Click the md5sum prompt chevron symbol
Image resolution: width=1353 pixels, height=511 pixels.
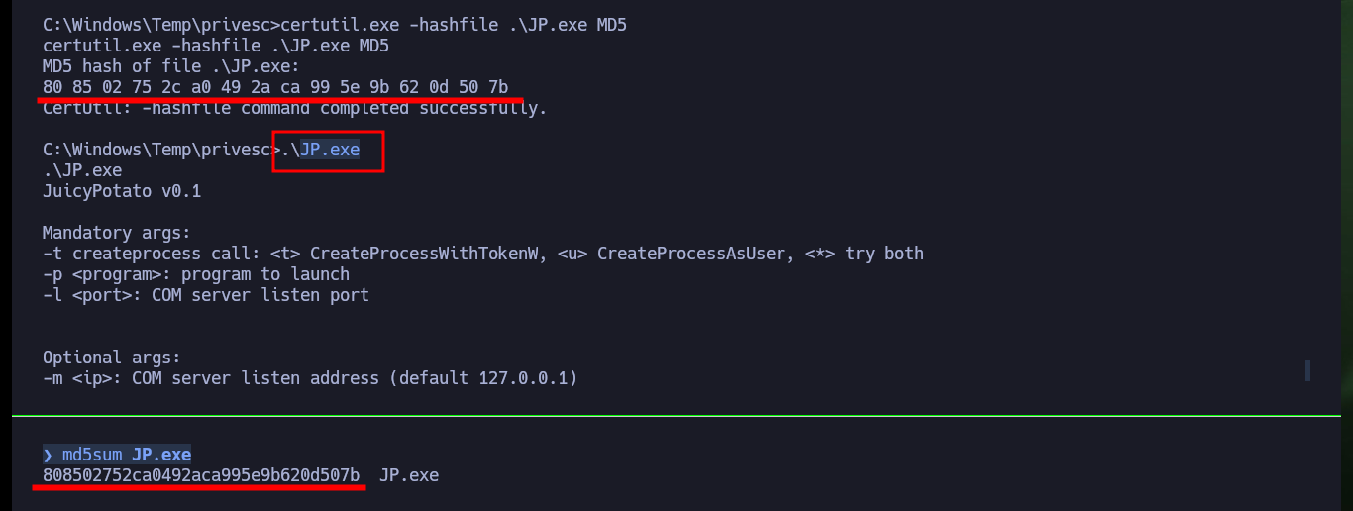[x=48, y=455]
